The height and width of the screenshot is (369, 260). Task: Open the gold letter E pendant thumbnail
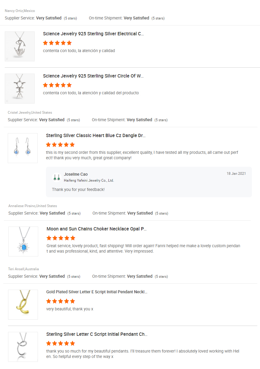point(23,305)
